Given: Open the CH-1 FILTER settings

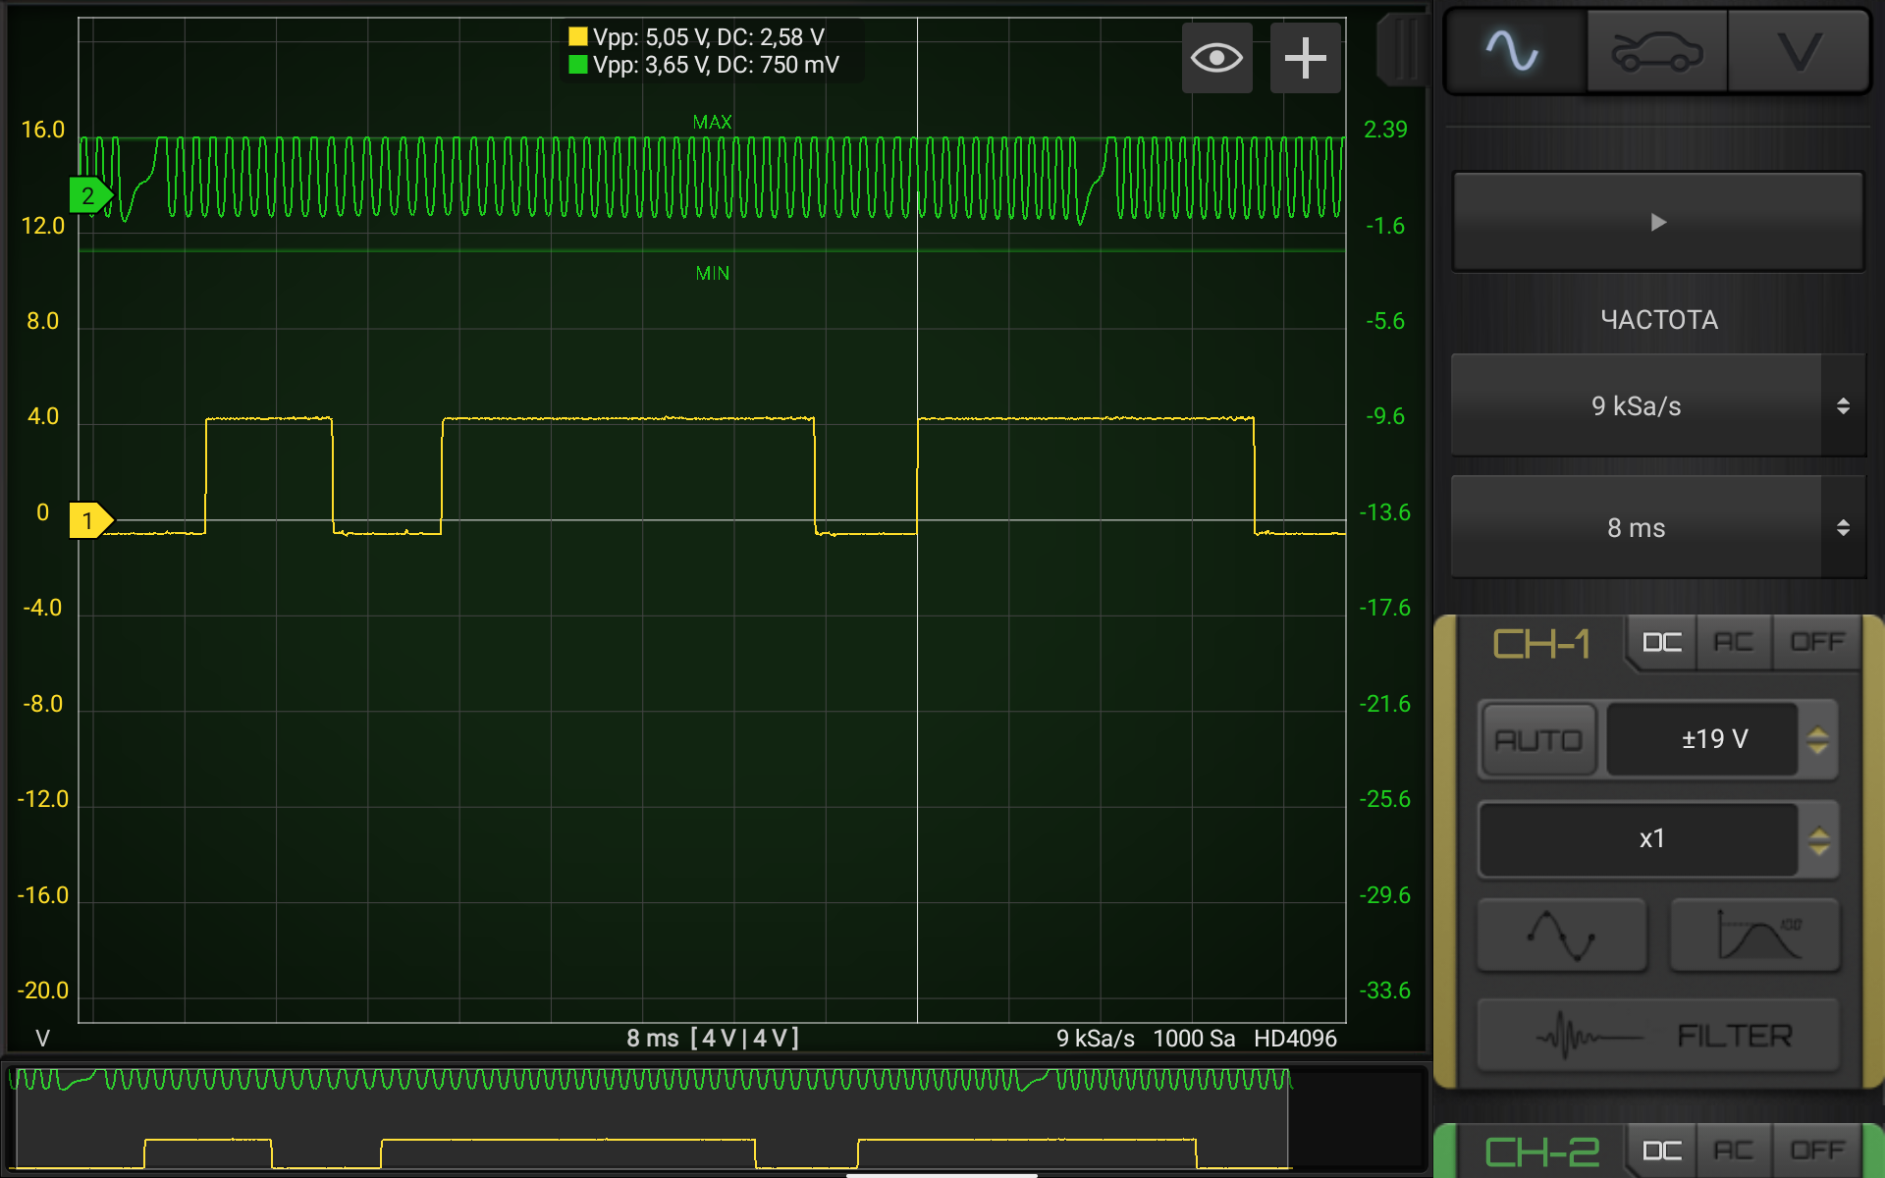Looking at the screenshot, I should [x=1657, y=1036].
